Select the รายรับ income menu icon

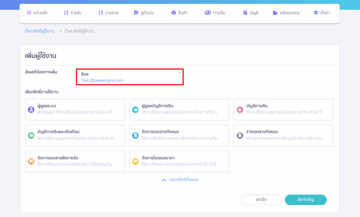(x=65, y=12)
